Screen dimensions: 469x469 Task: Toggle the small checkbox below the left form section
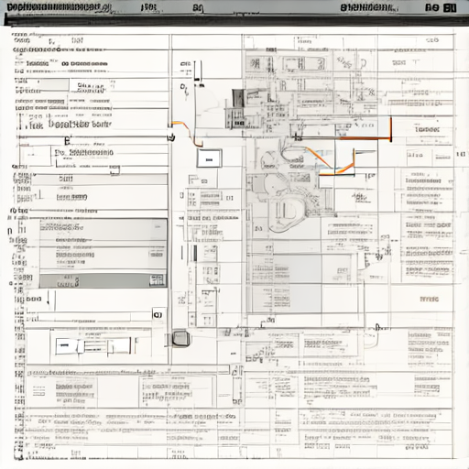115,170
